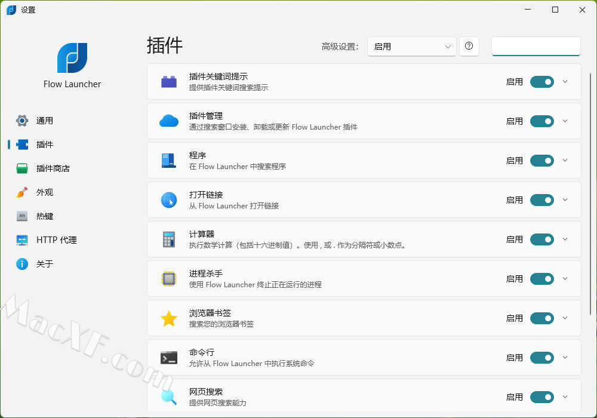Toggle off the 计算器 plugin
Image resolution: width=597 pixels, height=418 pixels.
(541, 239)
